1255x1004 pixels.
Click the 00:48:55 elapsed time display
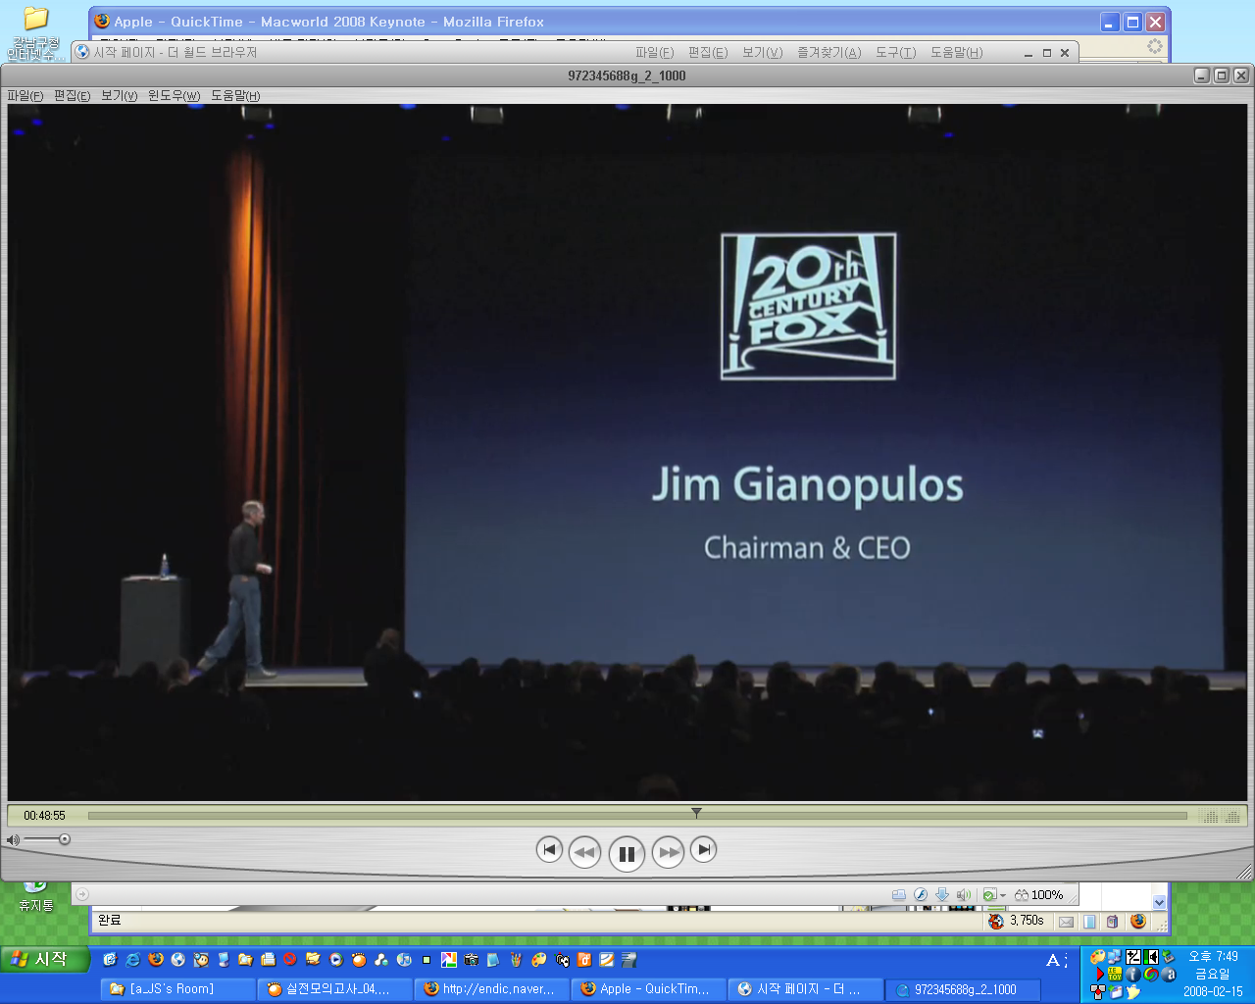coord(45,816)
